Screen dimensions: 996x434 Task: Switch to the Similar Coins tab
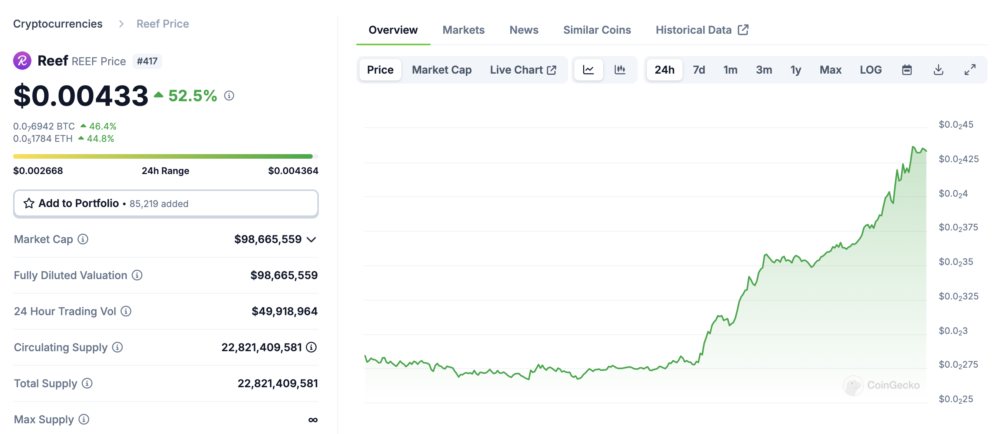coord(597,30)
